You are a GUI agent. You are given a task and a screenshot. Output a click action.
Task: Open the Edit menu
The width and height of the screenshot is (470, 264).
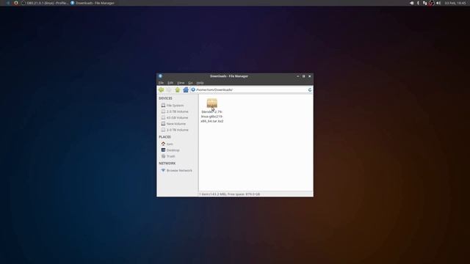click(170, 83)
